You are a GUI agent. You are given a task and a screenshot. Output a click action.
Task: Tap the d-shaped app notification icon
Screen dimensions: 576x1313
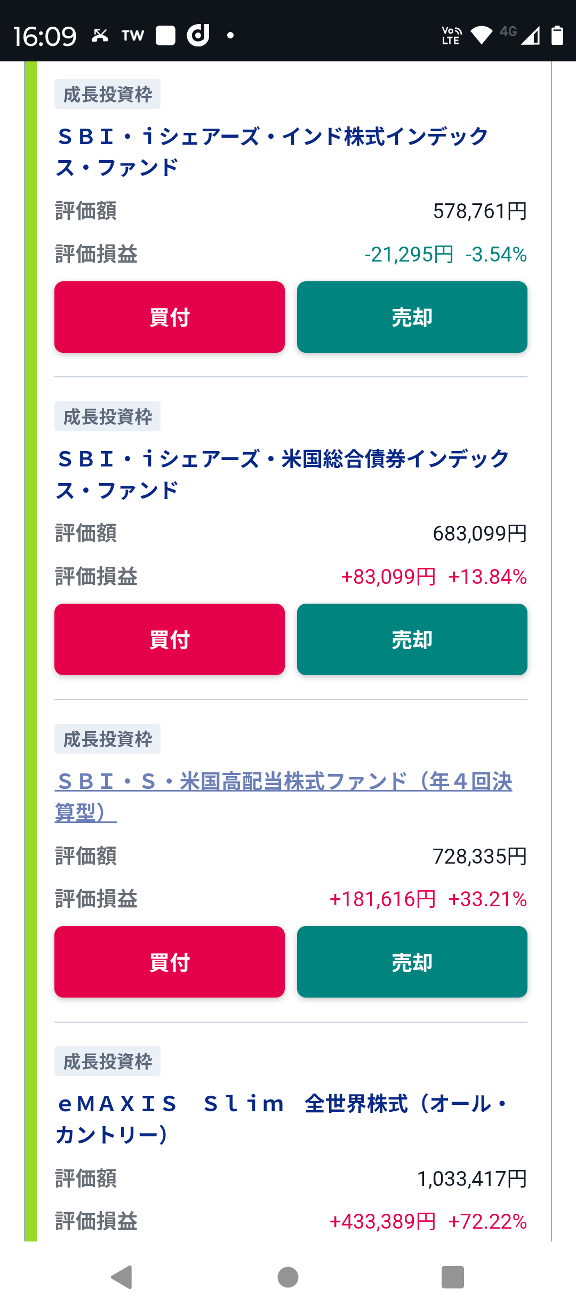point(198,35)
